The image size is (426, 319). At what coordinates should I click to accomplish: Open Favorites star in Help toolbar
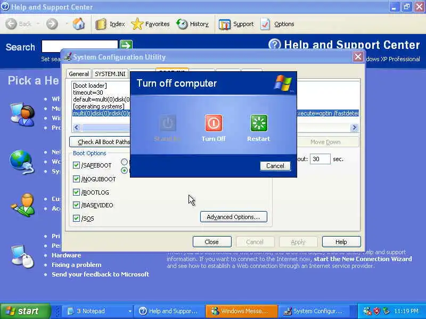151,24
